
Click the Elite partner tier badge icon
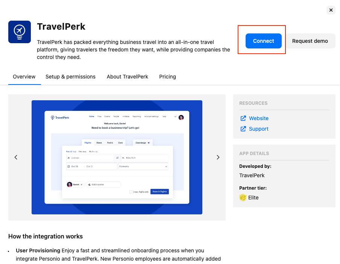pos(243,198)
